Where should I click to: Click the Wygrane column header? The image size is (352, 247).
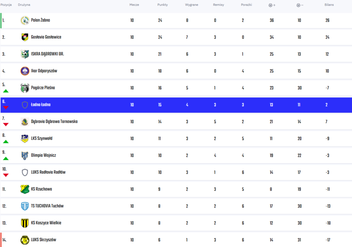tap(191, 5)
